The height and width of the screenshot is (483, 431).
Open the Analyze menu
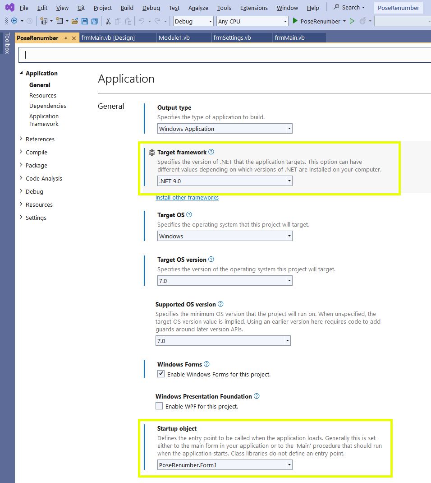198,8
